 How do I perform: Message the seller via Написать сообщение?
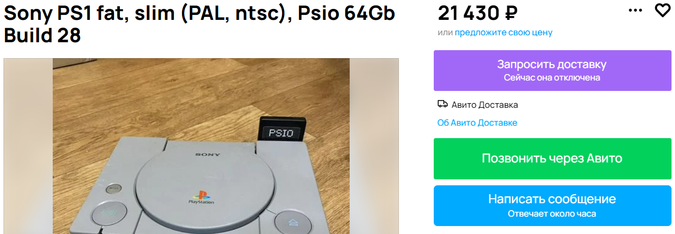click(552, 206)
